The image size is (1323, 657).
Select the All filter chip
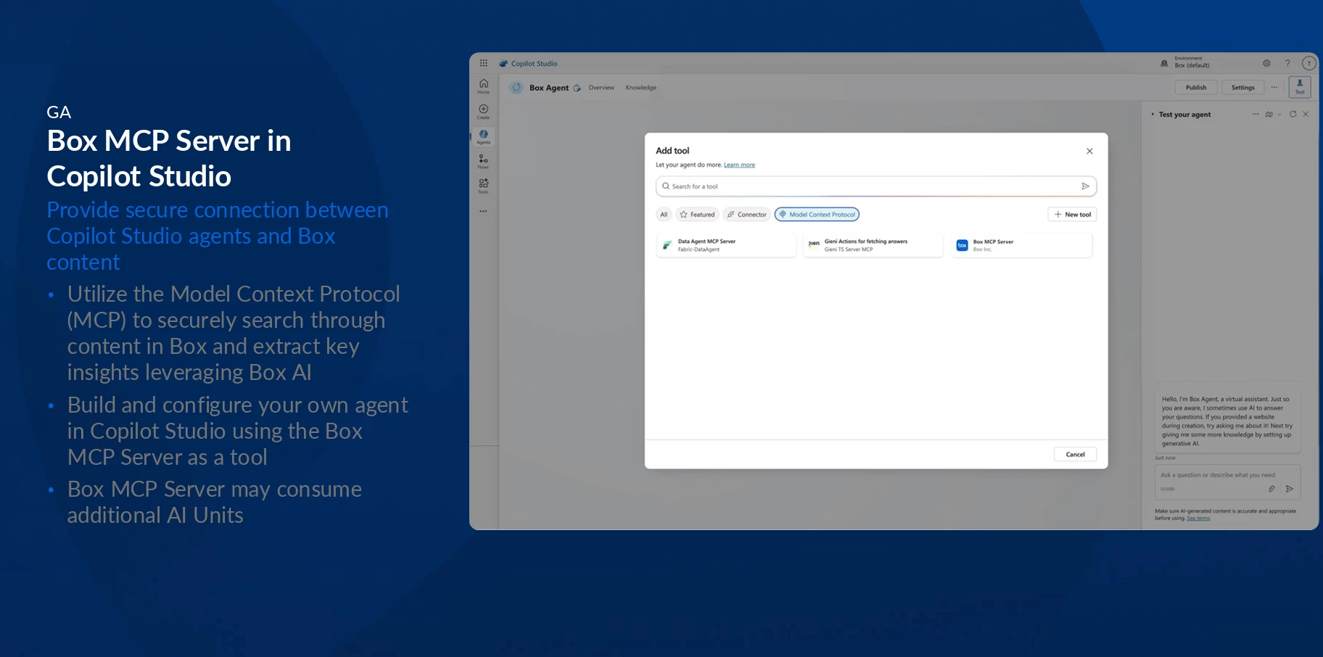pyautogui.click(x=664, y=215)
